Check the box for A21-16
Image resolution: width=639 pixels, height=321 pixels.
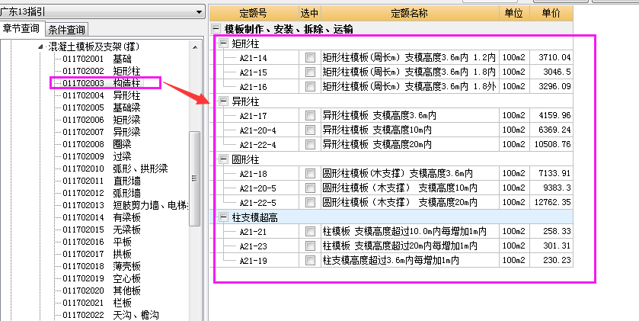310,86
